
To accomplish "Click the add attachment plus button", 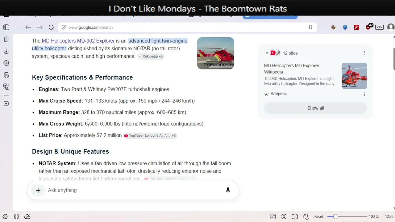I will pyautogui.click(x=38, y=190).
